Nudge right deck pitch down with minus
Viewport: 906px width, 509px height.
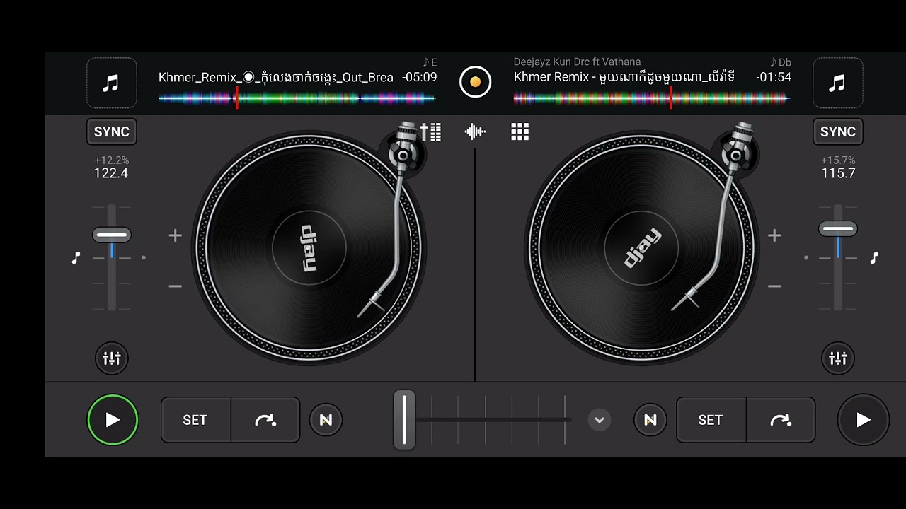coord(774,286)
